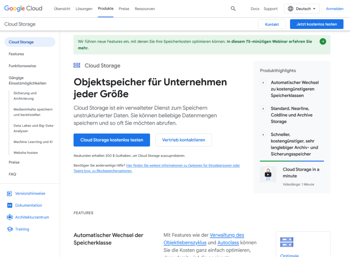Click the Versionshinweise notes icon
Screen dimensions: 350x257
tap(9, 194)
